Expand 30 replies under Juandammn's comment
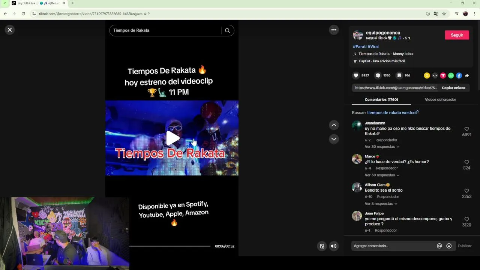The height and width of the screenshot is (270, 480). click(382, 147)
